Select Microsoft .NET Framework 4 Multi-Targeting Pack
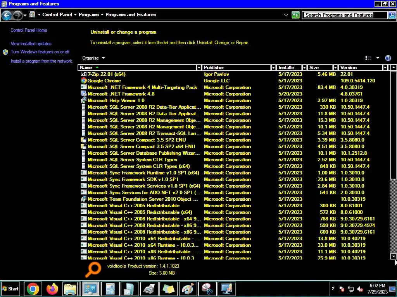 click(x=143, y=87)
